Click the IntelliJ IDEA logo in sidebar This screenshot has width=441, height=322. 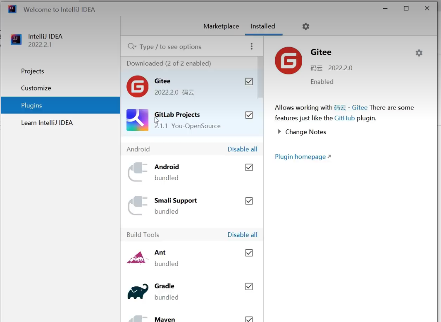(16, 39)
